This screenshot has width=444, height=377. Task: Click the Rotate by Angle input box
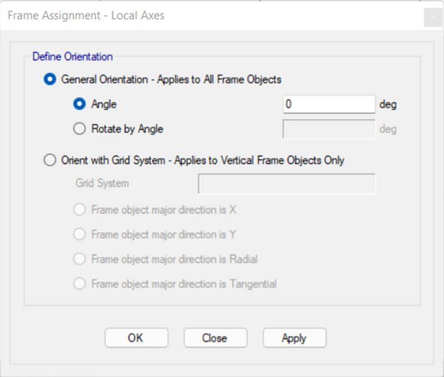[329, 129]
